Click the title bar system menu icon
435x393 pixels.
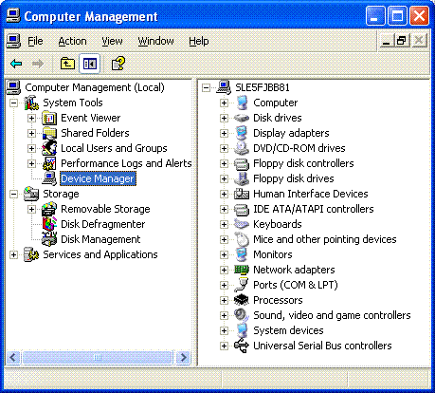click(x=13, y=16)
